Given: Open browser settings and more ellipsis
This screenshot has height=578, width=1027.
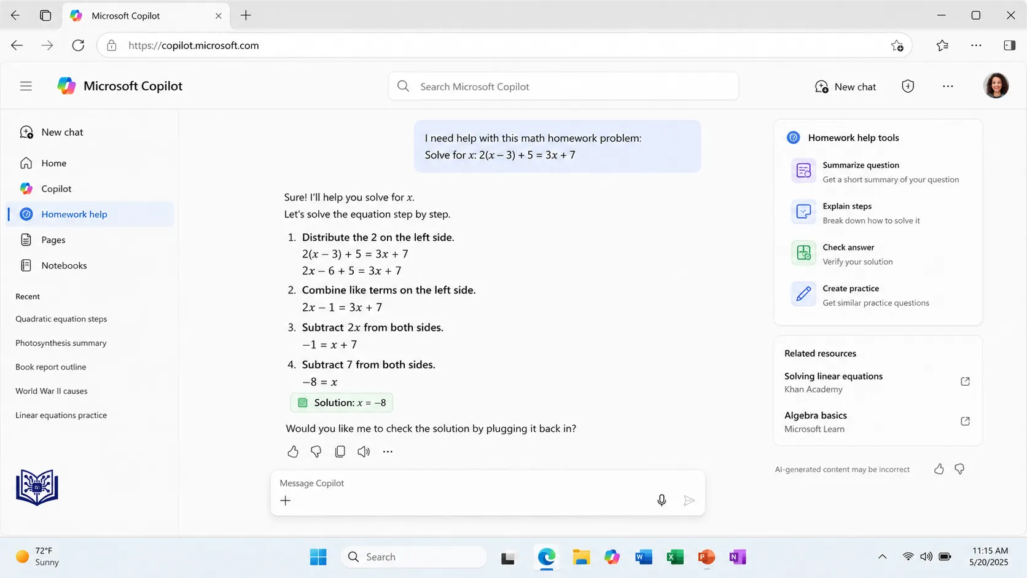Looking at the screenshot, I should click(976, 45).
